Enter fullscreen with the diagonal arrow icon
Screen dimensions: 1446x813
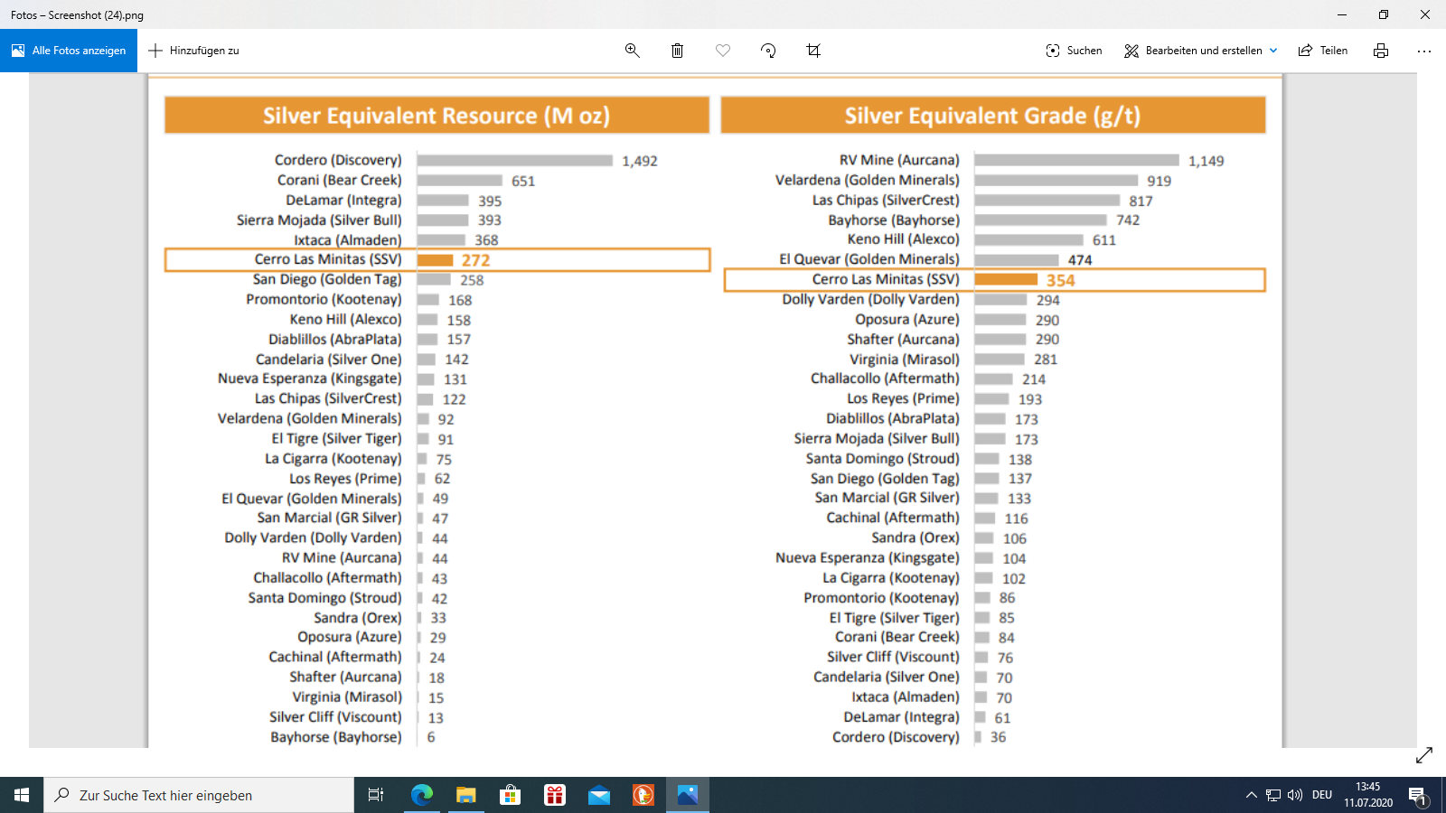click(1424, 755)
